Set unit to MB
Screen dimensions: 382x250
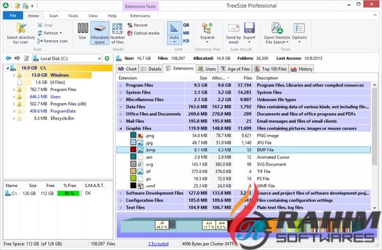186,33
